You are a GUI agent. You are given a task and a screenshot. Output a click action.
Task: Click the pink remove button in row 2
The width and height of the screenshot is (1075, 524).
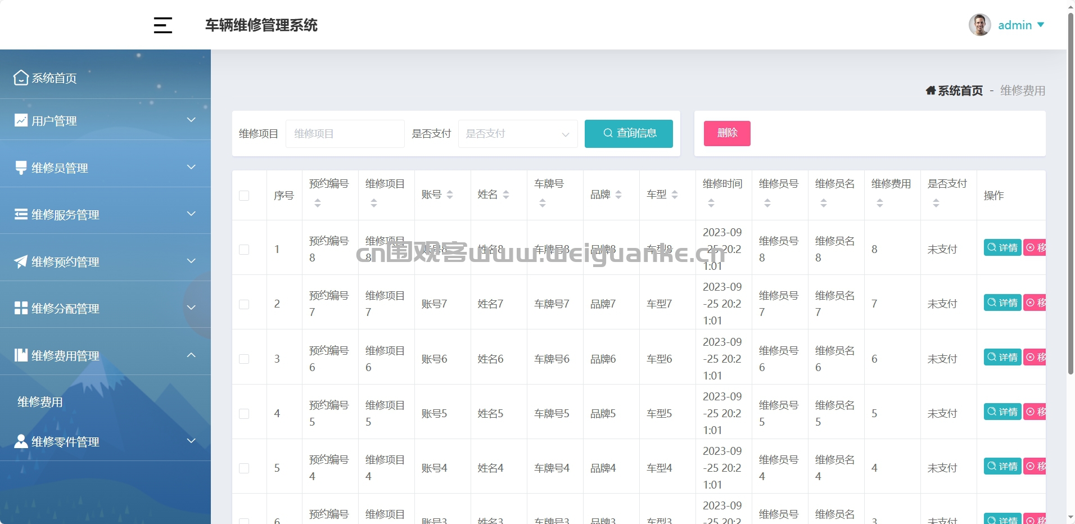[x=1035, y=302]
